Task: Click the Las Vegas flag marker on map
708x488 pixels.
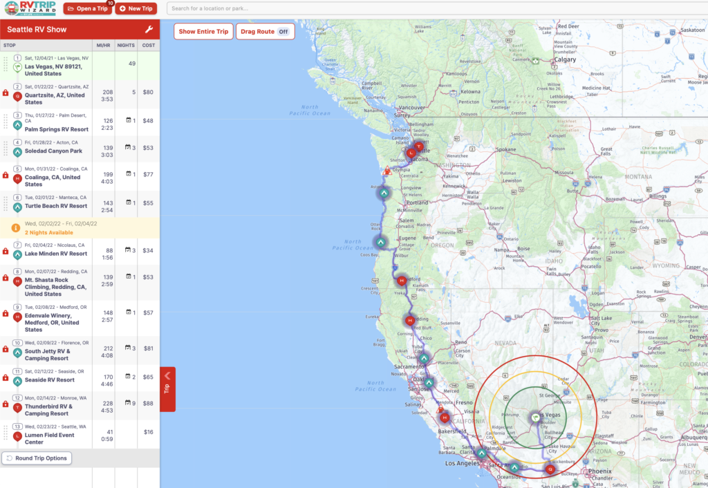Action: (536, 417)
